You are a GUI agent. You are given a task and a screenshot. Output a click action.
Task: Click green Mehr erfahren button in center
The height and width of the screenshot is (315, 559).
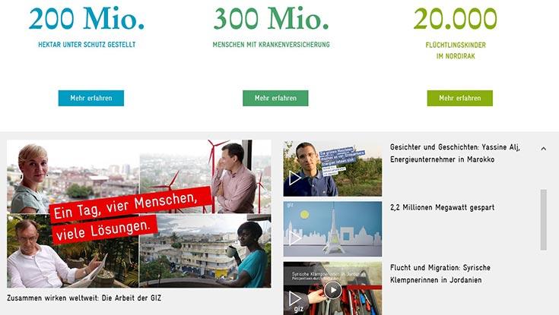point(275,98)
